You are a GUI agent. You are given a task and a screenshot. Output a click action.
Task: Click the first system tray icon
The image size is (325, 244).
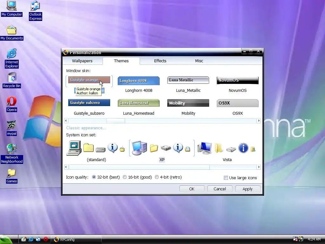[x=295, y=239]
